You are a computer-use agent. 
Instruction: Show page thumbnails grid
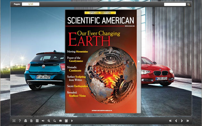coord(37,121)
